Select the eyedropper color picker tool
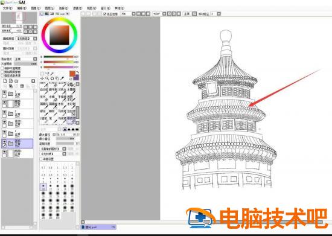The width and height of the screenshot is (332, 236). pyautogui.click(x=62, y=78)
